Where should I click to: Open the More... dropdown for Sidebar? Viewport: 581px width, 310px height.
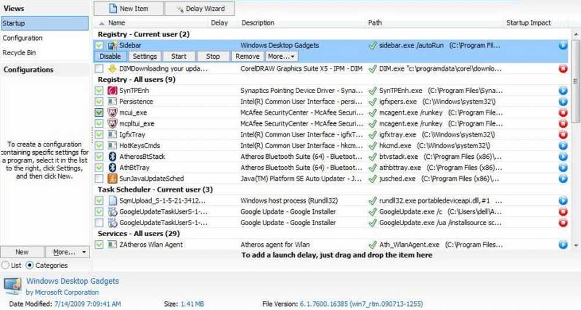(x=282, y=56)
